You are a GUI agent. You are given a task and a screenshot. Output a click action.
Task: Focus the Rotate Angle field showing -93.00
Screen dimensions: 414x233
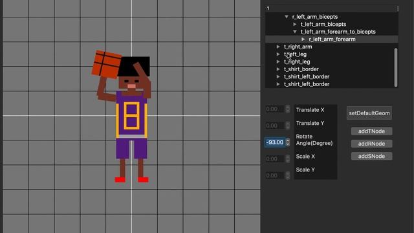tap(274, 142)
